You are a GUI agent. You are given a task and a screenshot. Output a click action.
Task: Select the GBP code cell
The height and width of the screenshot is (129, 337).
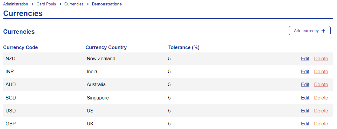click(x=11, y=124)
